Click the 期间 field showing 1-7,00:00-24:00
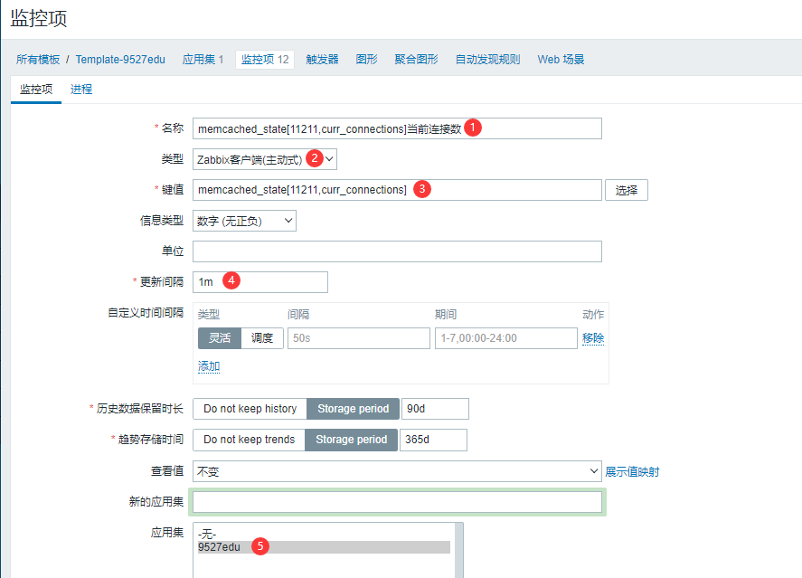This screenshot has width=802, height=578. point(505,338)
